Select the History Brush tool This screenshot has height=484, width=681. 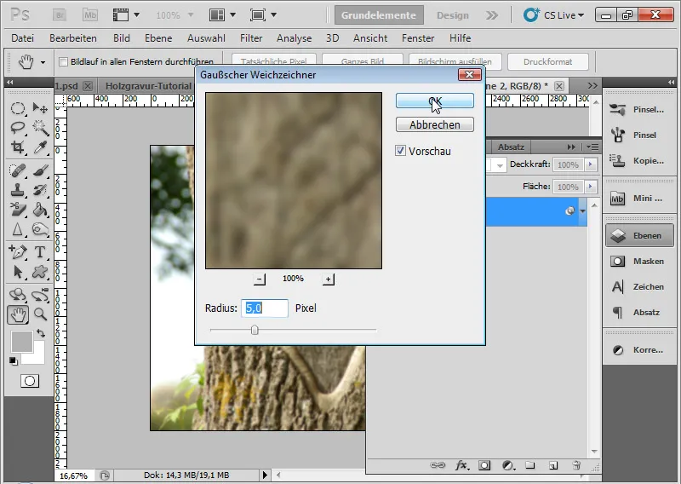point(40,190)
